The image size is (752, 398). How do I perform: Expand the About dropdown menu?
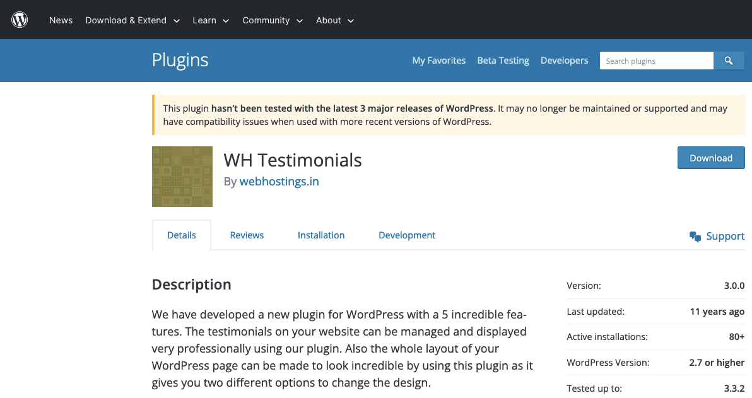335,20
